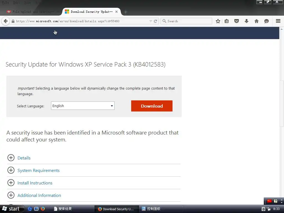This screenshot has width=284, height=213.
Task: Launch Firefox from quick launch
Action: click(x=43, y=209)
